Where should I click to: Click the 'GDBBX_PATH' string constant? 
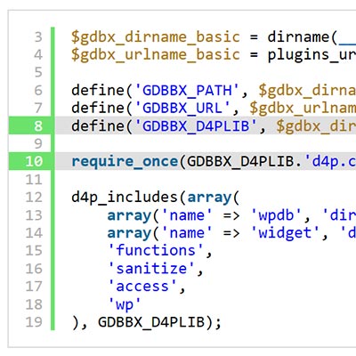click(187, 91)
